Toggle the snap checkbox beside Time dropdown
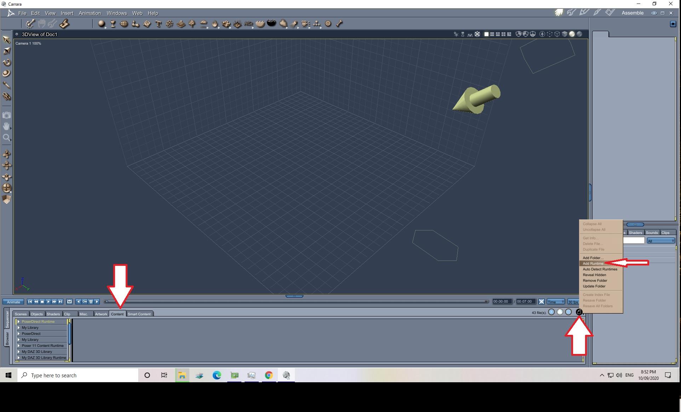 [542, 302]
